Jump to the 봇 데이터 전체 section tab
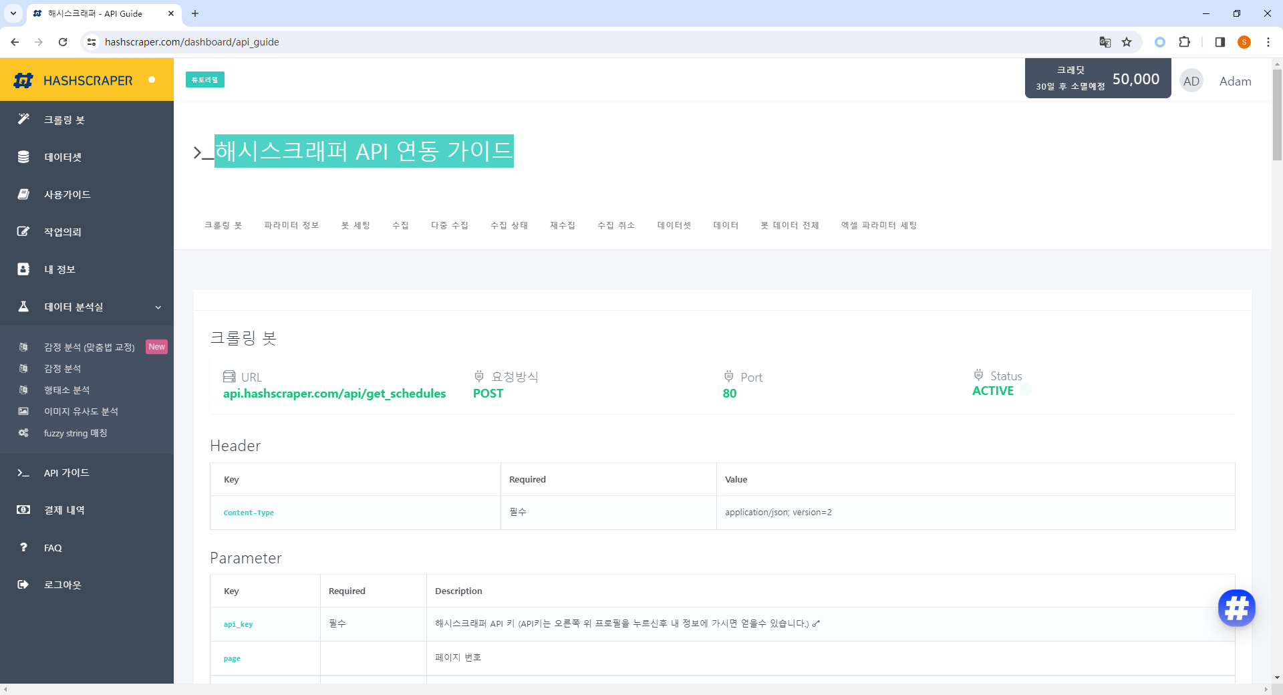 coord(790,225)
